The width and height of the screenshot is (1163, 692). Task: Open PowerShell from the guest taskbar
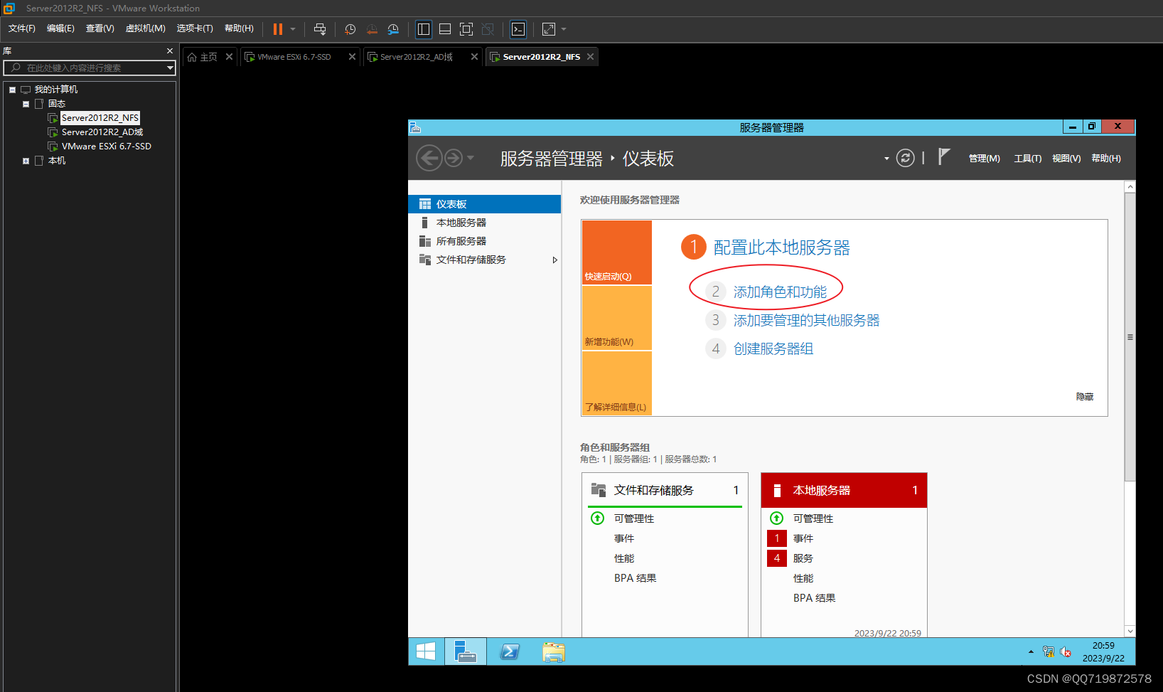pyautogui.click(x=510, y=651)
